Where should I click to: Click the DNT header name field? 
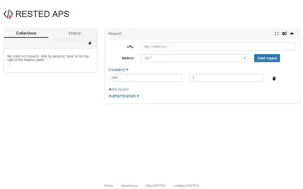click(145, 77)
